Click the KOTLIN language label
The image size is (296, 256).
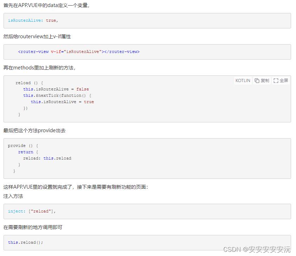click(243, 81)
